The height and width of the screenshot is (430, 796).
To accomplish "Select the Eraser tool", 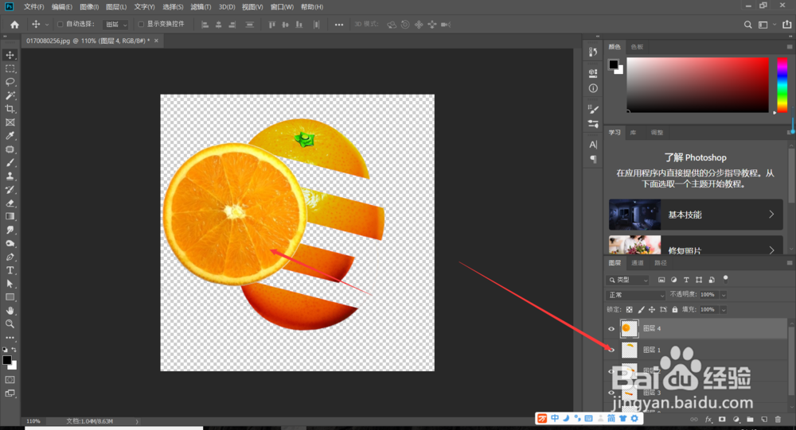I will [10, 203].
